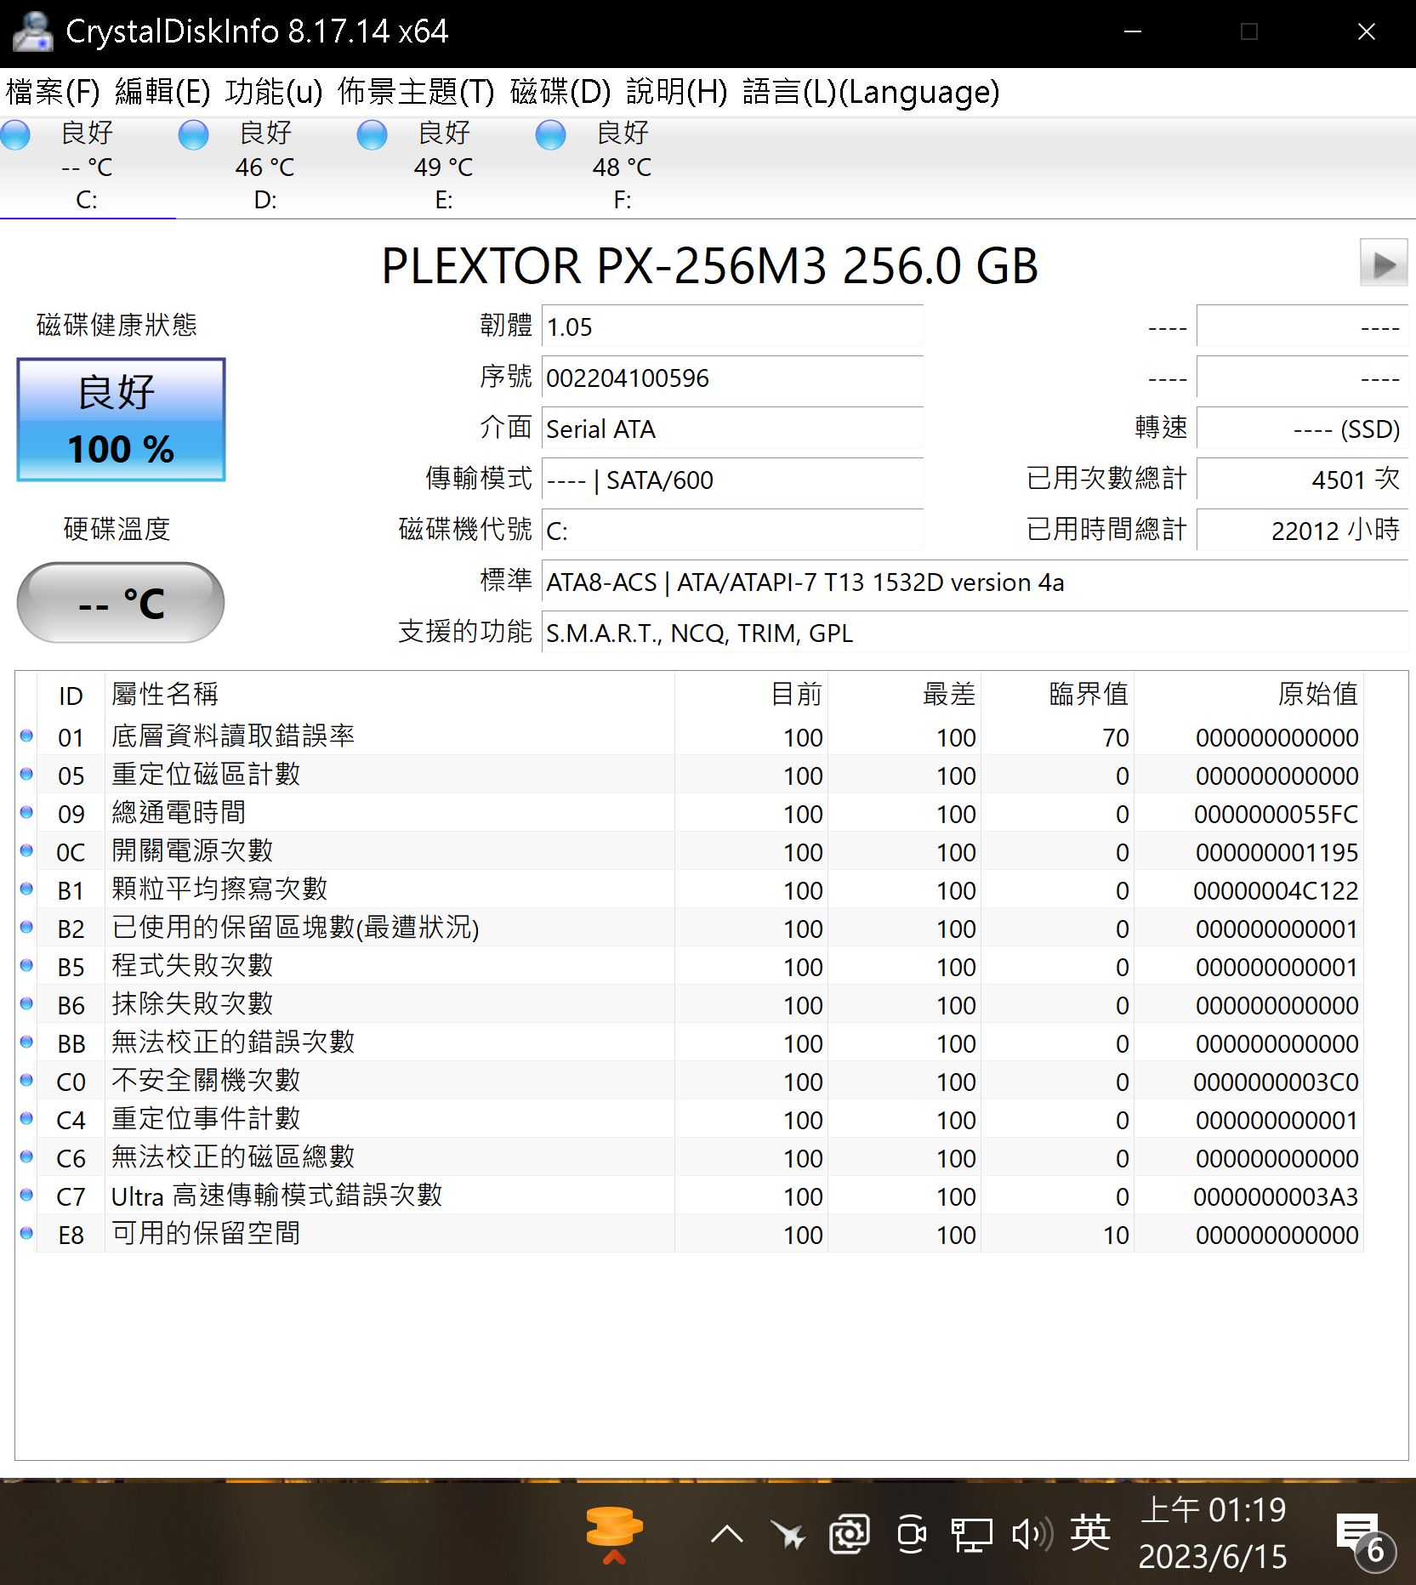This screenshot has height=1585, width=1416.
Task: Click the 屬性名稱 column header
Action: [x=390, y=695]
